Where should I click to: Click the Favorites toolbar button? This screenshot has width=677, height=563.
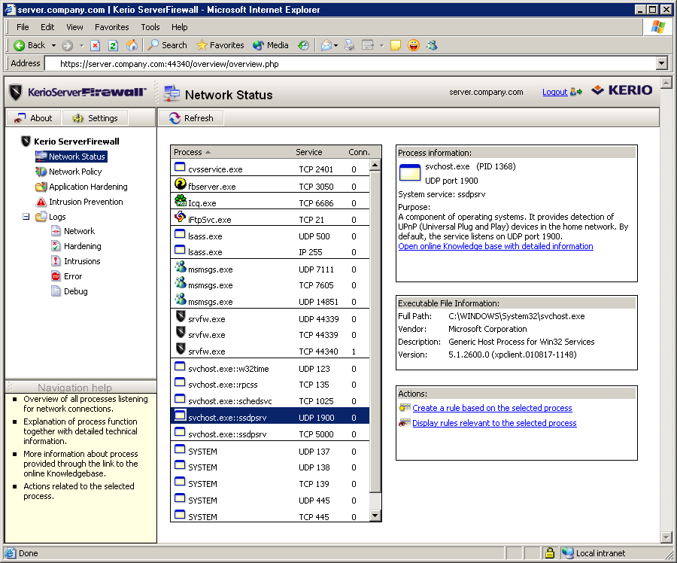coord(220,45)
